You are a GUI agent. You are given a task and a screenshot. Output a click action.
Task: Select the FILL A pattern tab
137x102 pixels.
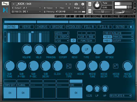click(x=89, y=27)
